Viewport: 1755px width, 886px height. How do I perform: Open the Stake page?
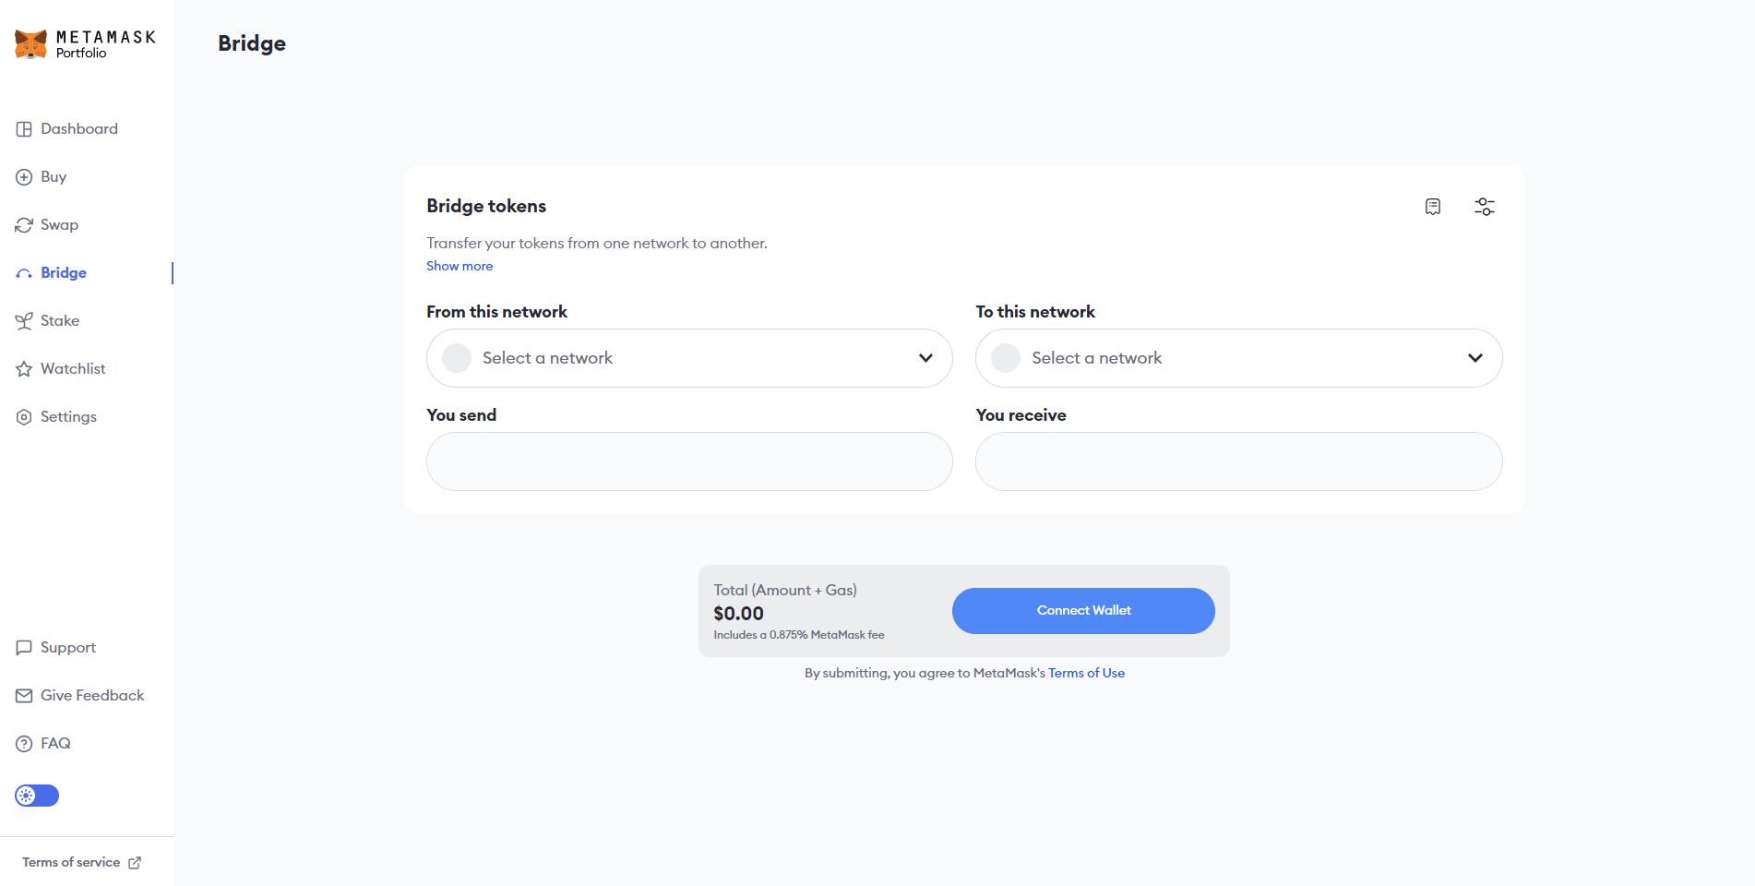[60, 321]
